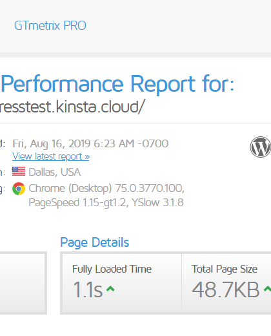Click the Dallas, USA location text
Viewport: 271px width, 336px height.
point(55,172)
